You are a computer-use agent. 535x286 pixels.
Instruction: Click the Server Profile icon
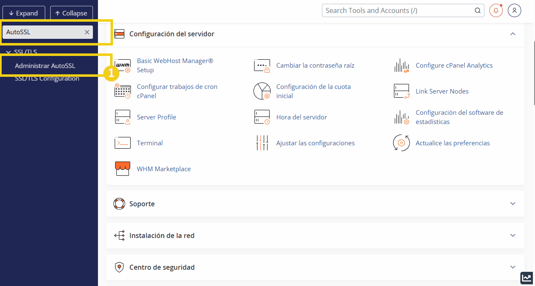click(123, 117)
